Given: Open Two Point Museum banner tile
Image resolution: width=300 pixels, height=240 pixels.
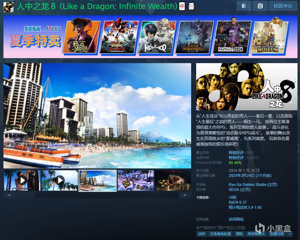Looking at the screenshot, I should click(x=269, y=37).
